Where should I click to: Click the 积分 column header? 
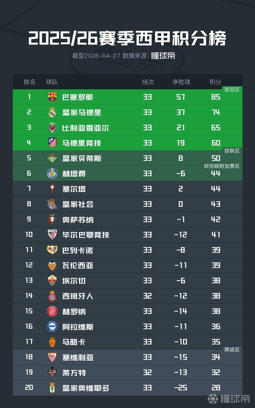click(215, 82)
